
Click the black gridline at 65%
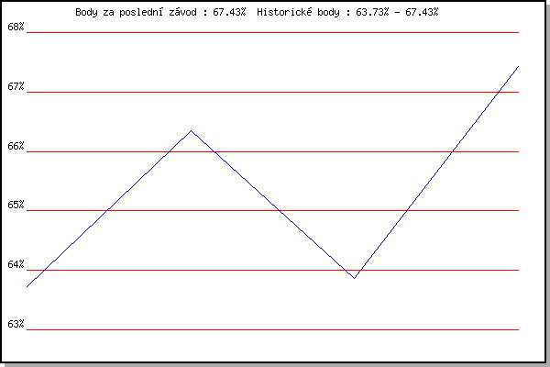point(275,210)
